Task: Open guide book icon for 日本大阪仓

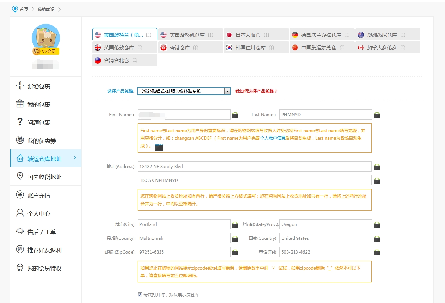Action: (x=266, y=35)
